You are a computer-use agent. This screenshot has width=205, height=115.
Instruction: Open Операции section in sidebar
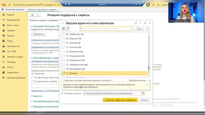(x=11, y=62)
